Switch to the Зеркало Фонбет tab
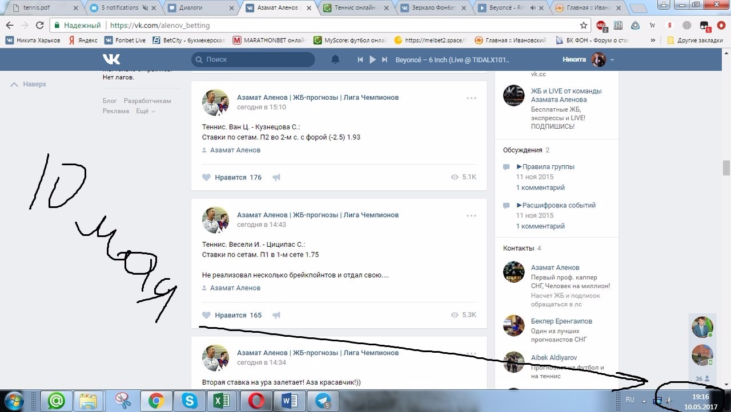 pos(432,8)
